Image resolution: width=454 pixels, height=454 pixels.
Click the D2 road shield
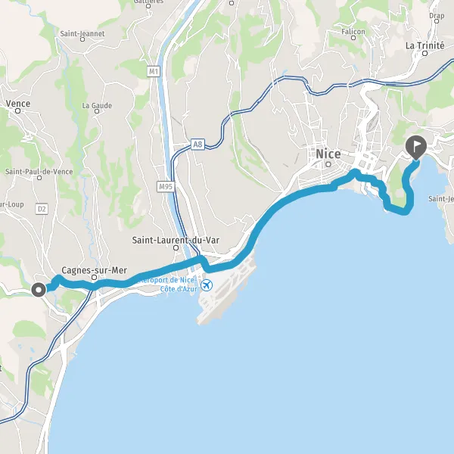(42, 209)
